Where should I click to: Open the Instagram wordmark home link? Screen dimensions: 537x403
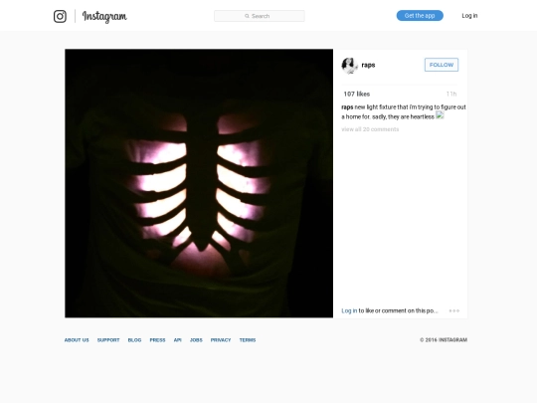point(104,17)
